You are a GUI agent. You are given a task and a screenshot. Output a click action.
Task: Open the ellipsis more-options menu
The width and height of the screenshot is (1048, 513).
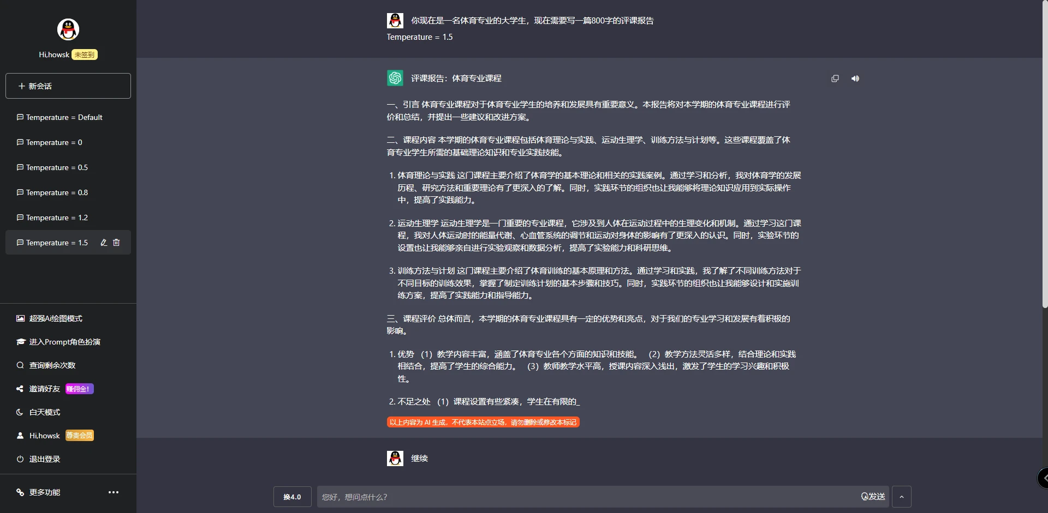(113, 492)
